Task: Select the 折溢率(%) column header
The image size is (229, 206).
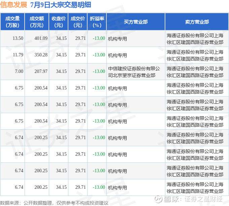Action: [x=97, y=22]
